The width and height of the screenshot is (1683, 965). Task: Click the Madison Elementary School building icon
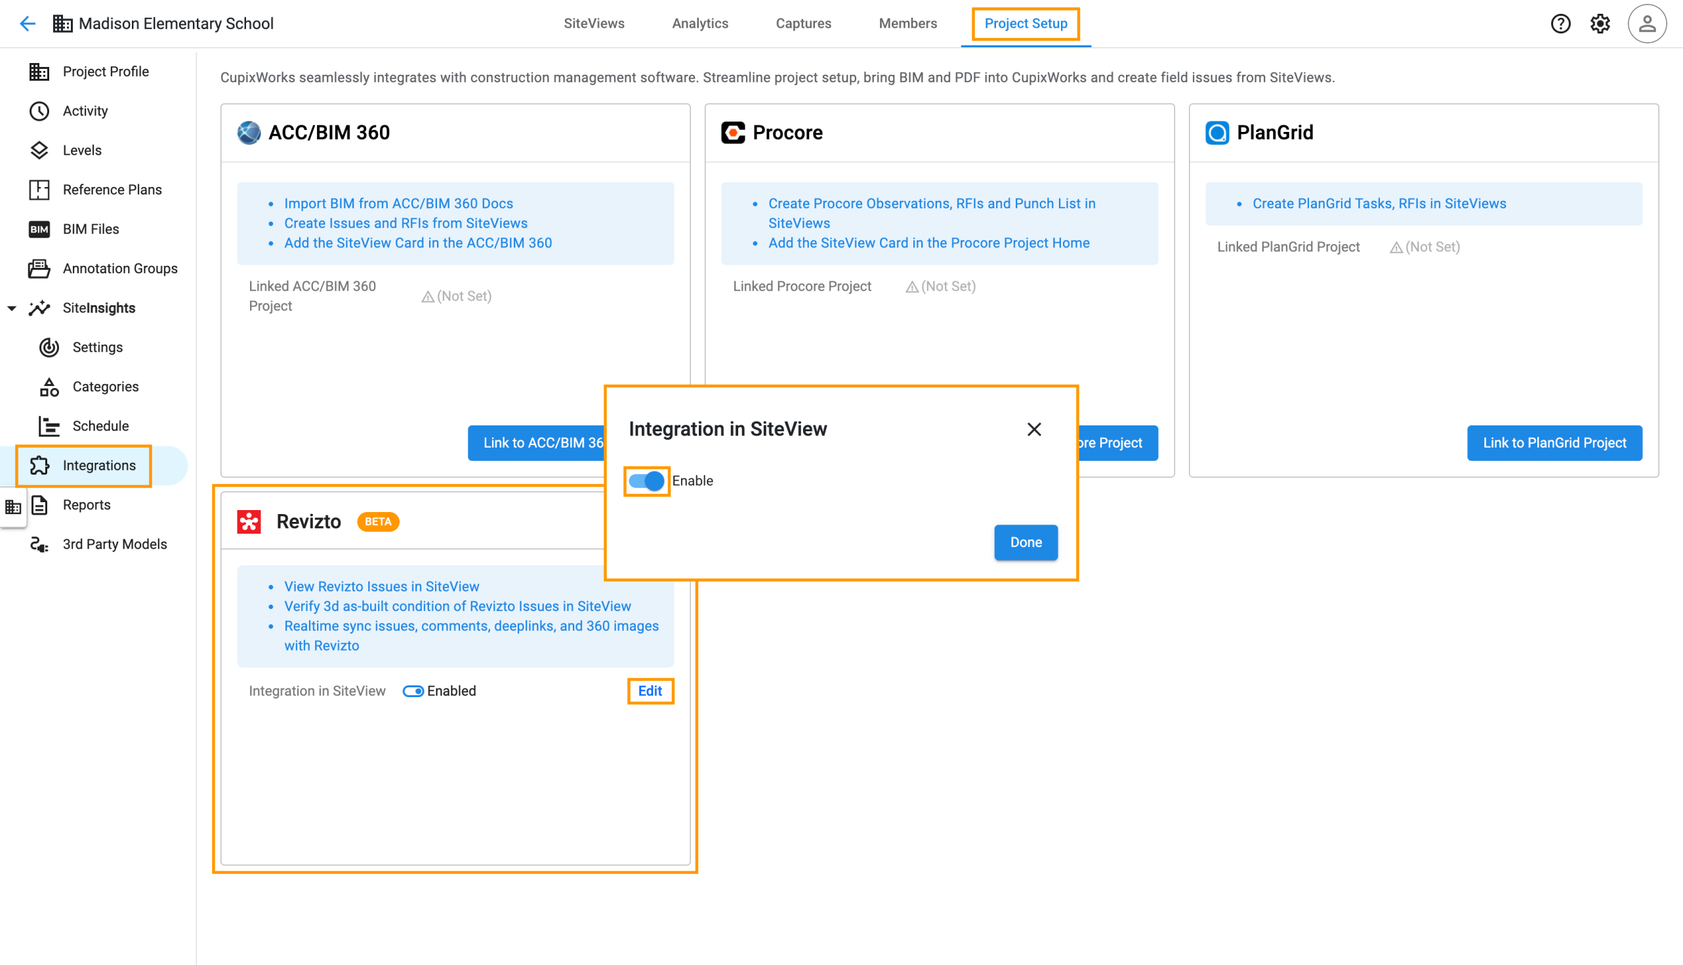tap(62, 24)
